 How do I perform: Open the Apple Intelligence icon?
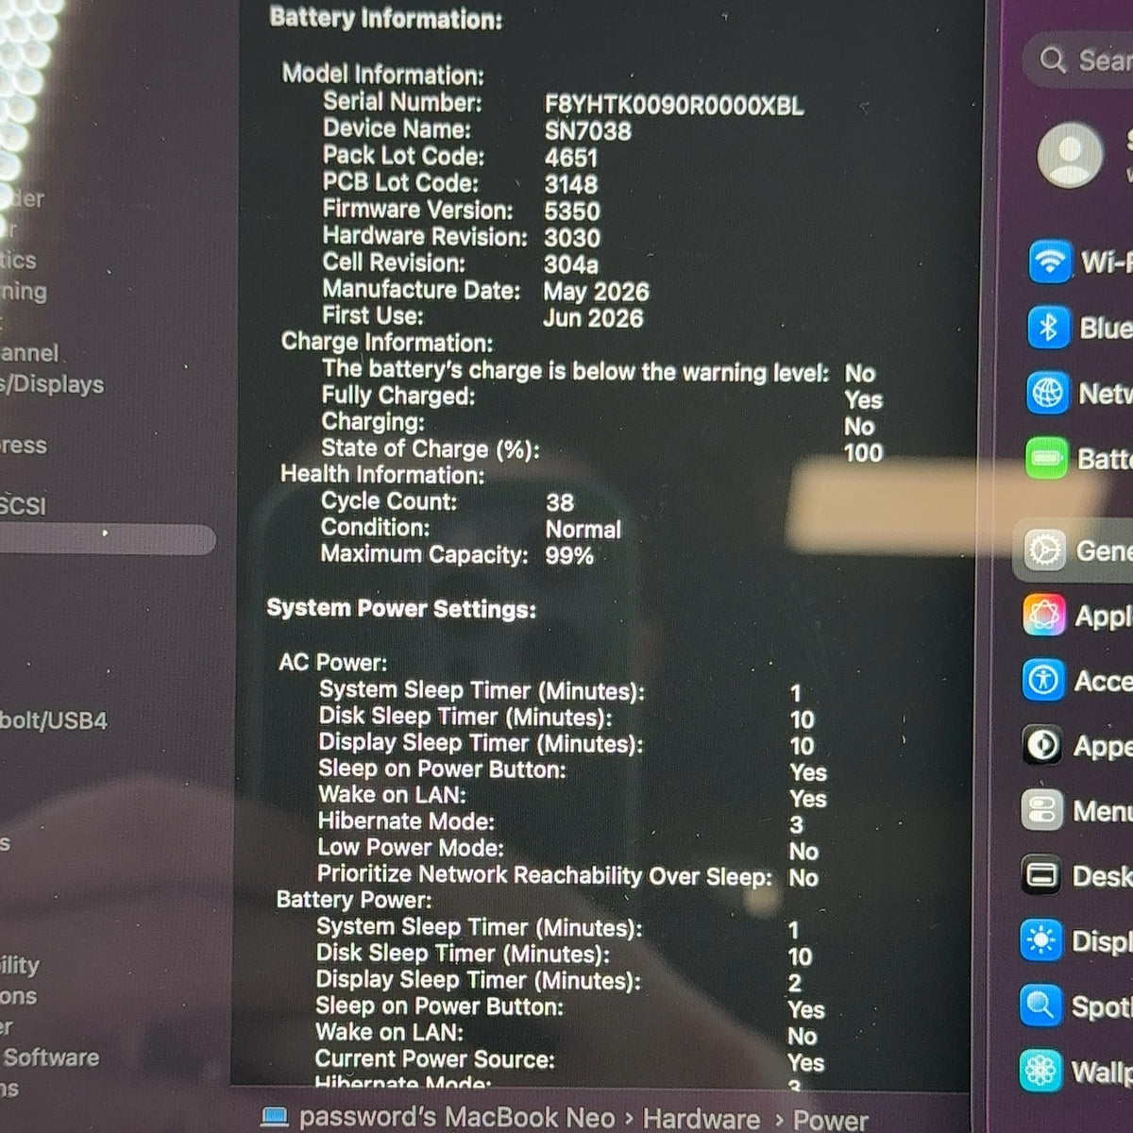[x=1044, y=616]
